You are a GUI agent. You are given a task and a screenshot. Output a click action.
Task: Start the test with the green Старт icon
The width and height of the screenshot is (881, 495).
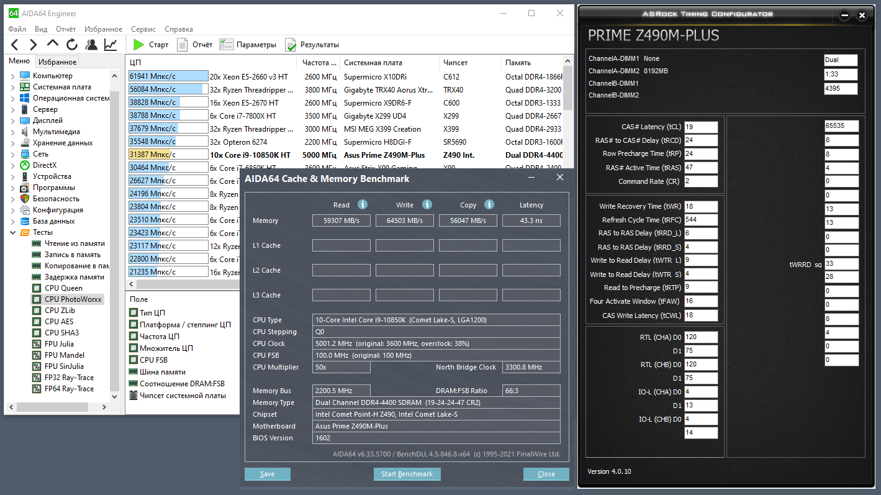[138, 45]
